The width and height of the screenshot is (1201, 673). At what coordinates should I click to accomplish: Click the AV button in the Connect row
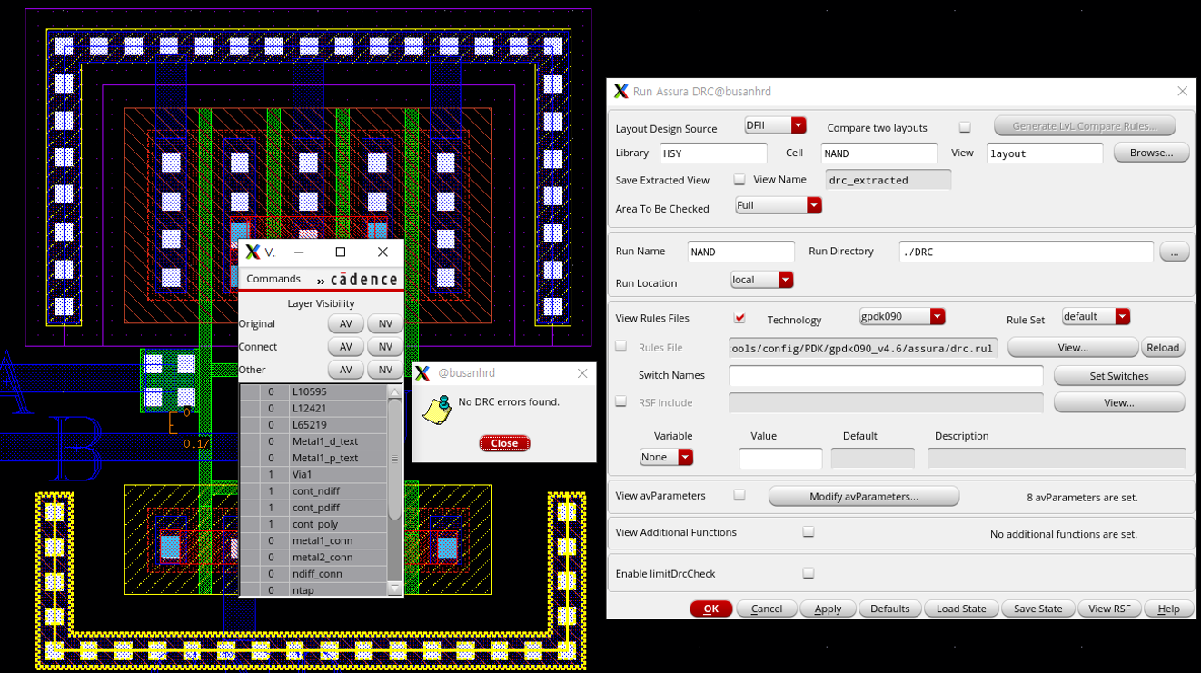[346, 347]
